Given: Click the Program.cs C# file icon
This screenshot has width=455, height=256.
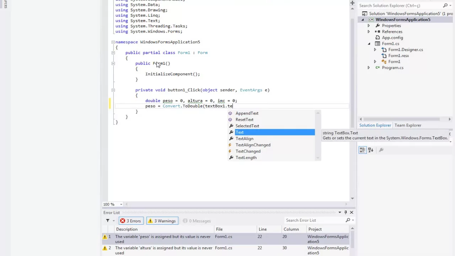Looking at the screenshot, I should [378, 68].
